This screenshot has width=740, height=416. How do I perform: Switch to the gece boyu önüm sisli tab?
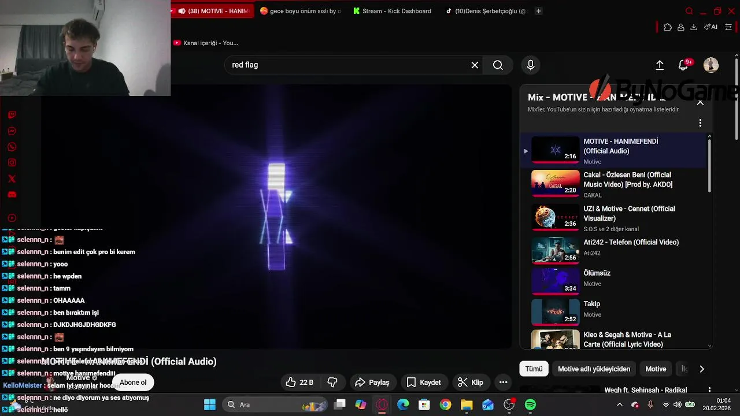click(x=301, y=11)
